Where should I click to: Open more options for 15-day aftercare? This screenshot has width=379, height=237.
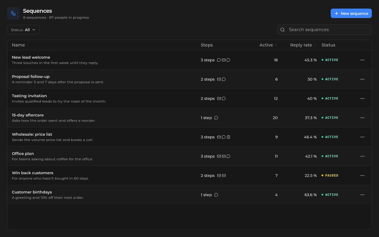362,118
